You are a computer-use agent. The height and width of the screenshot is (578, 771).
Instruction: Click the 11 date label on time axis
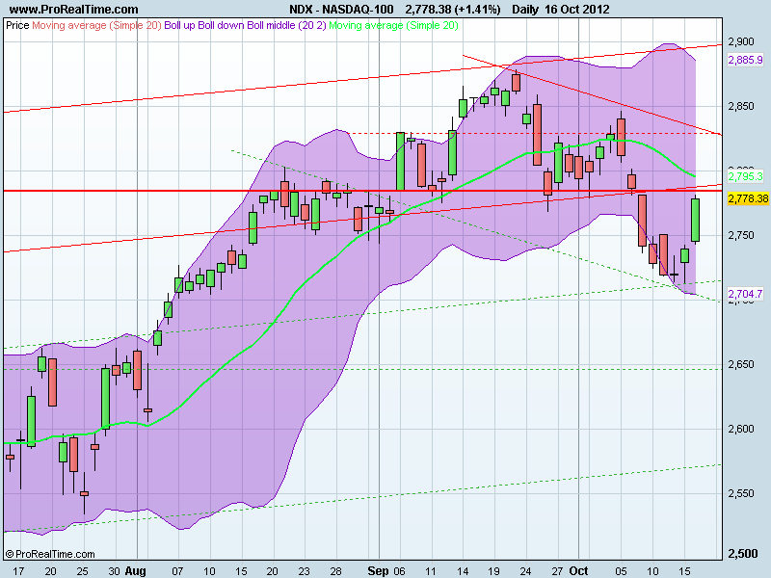click(431, 571)
